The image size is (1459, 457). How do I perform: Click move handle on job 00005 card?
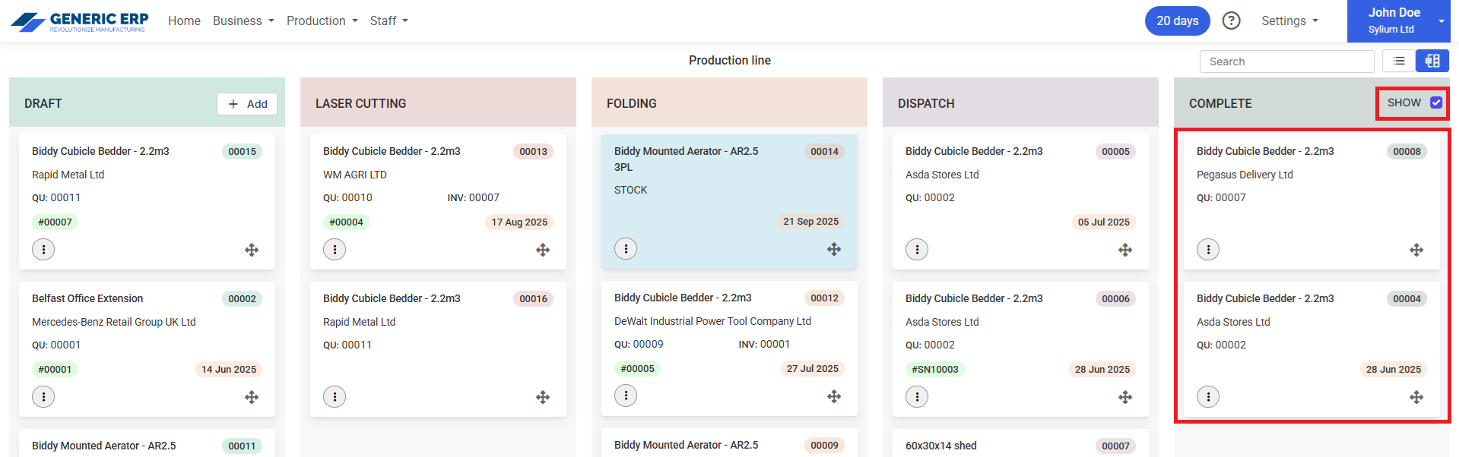pos(1125,250)
